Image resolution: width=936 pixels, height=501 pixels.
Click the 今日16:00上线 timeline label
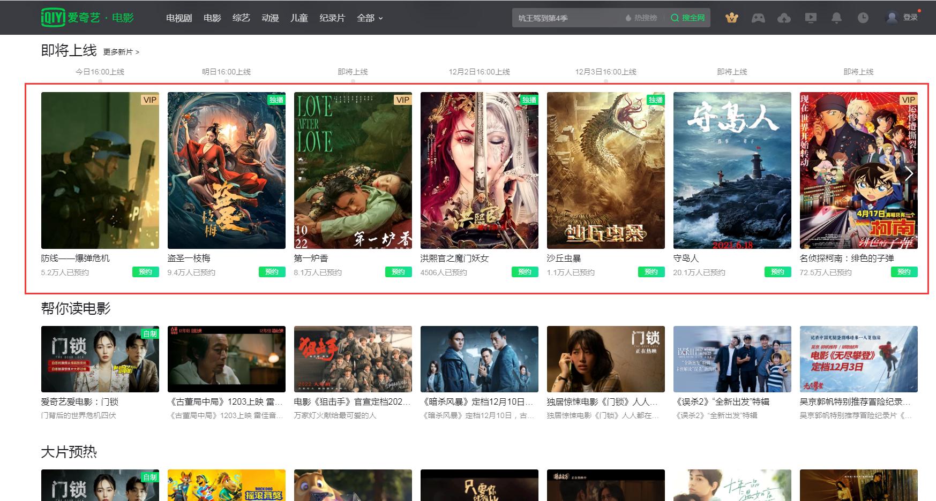[100, 72]
